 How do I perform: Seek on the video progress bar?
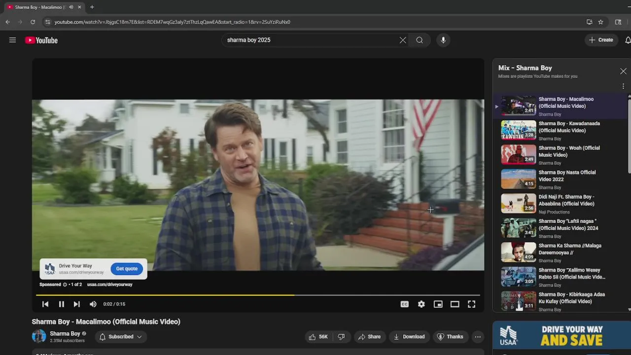[258, 295]
